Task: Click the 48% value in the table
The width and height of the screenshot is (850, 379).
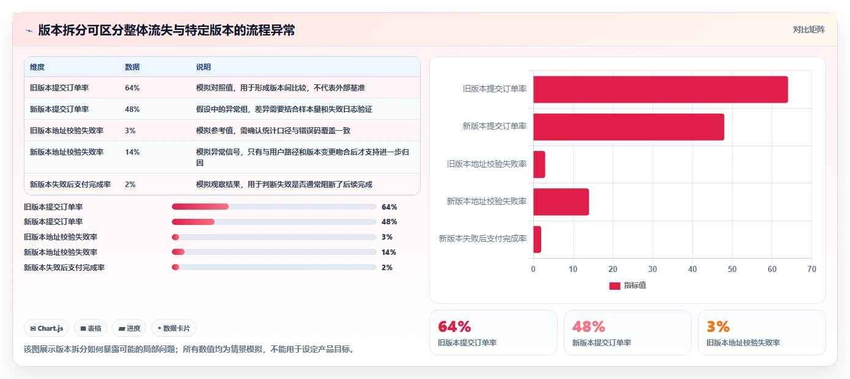Action: (x=132, y=109)
